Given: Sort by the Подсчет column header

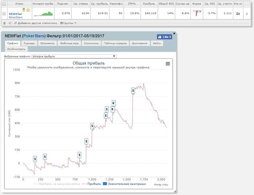Looking at the screenshot, I should (x=62, y=4).
